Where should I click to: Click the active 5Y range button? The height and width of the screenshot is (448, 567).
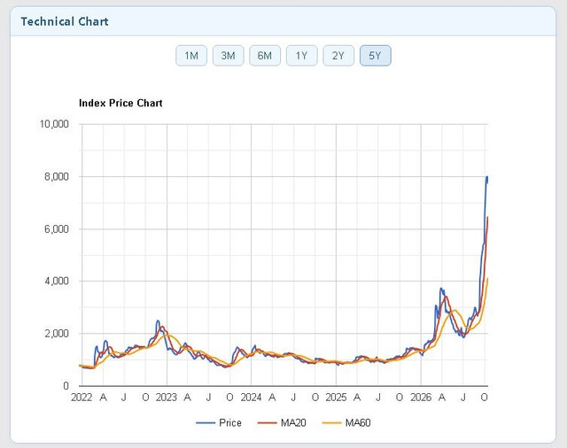click(x=376, y=56)
